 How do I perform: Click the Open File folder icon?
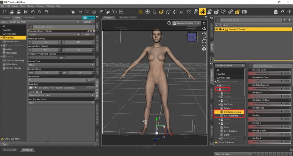(12, 12)
